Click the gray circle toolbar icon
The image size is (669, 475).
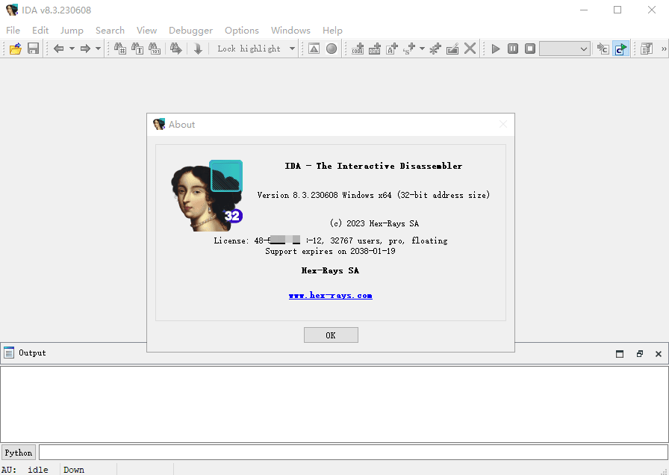click(332, 49)
